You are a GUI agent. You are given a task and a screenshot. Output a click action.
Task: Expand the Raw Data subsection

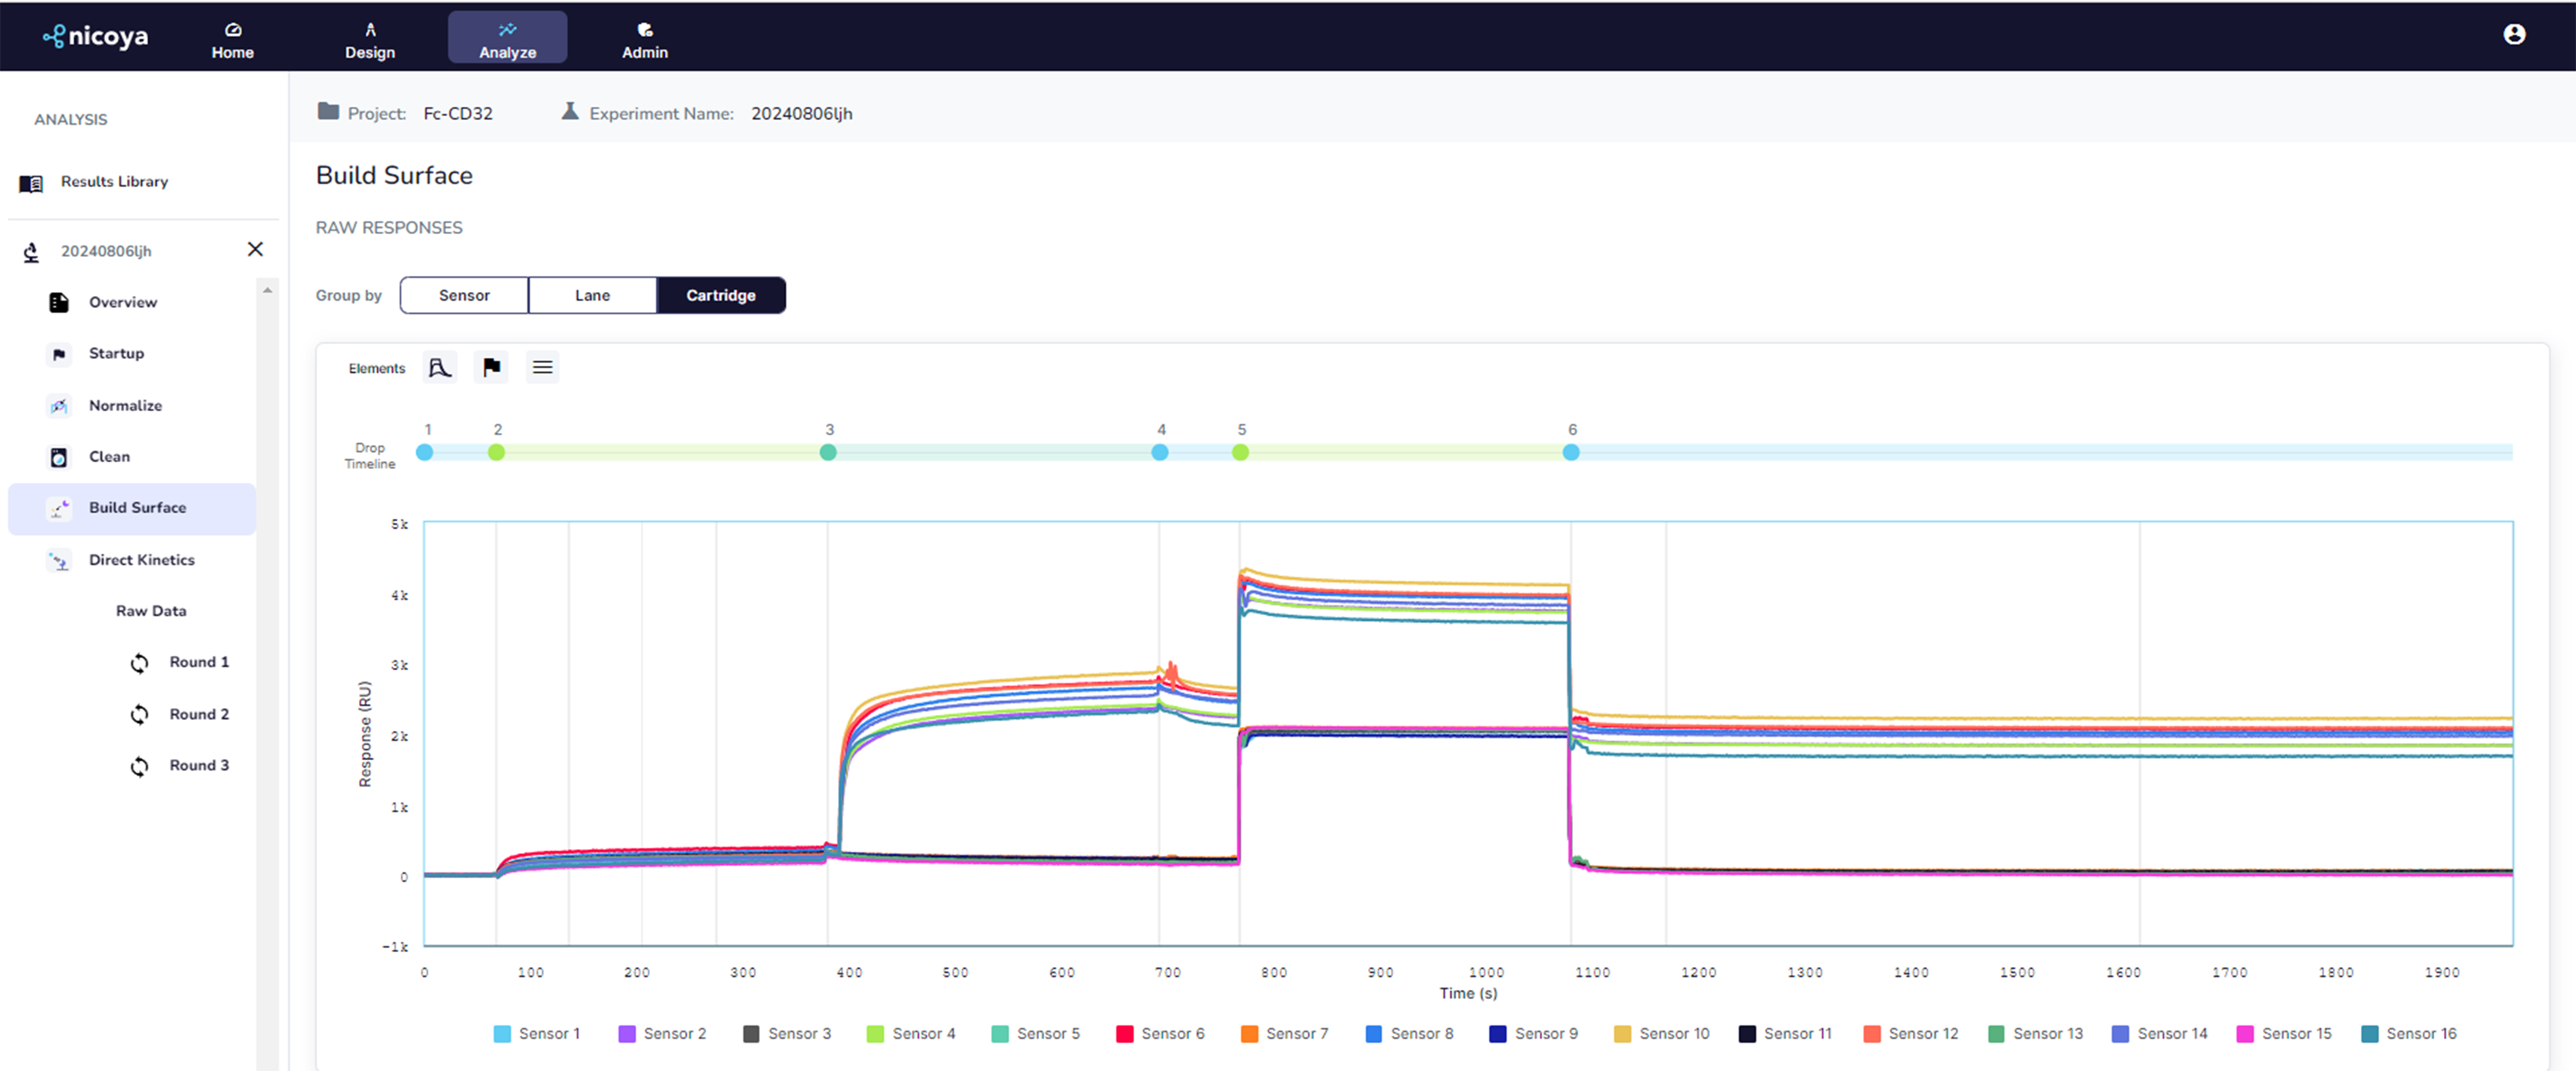151,611
